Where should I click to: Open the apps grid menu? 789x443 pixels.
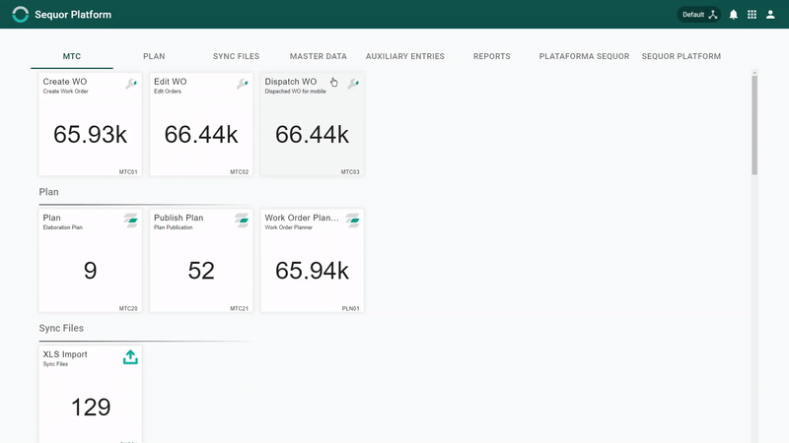pyautogui.click(x=752, y=15)
